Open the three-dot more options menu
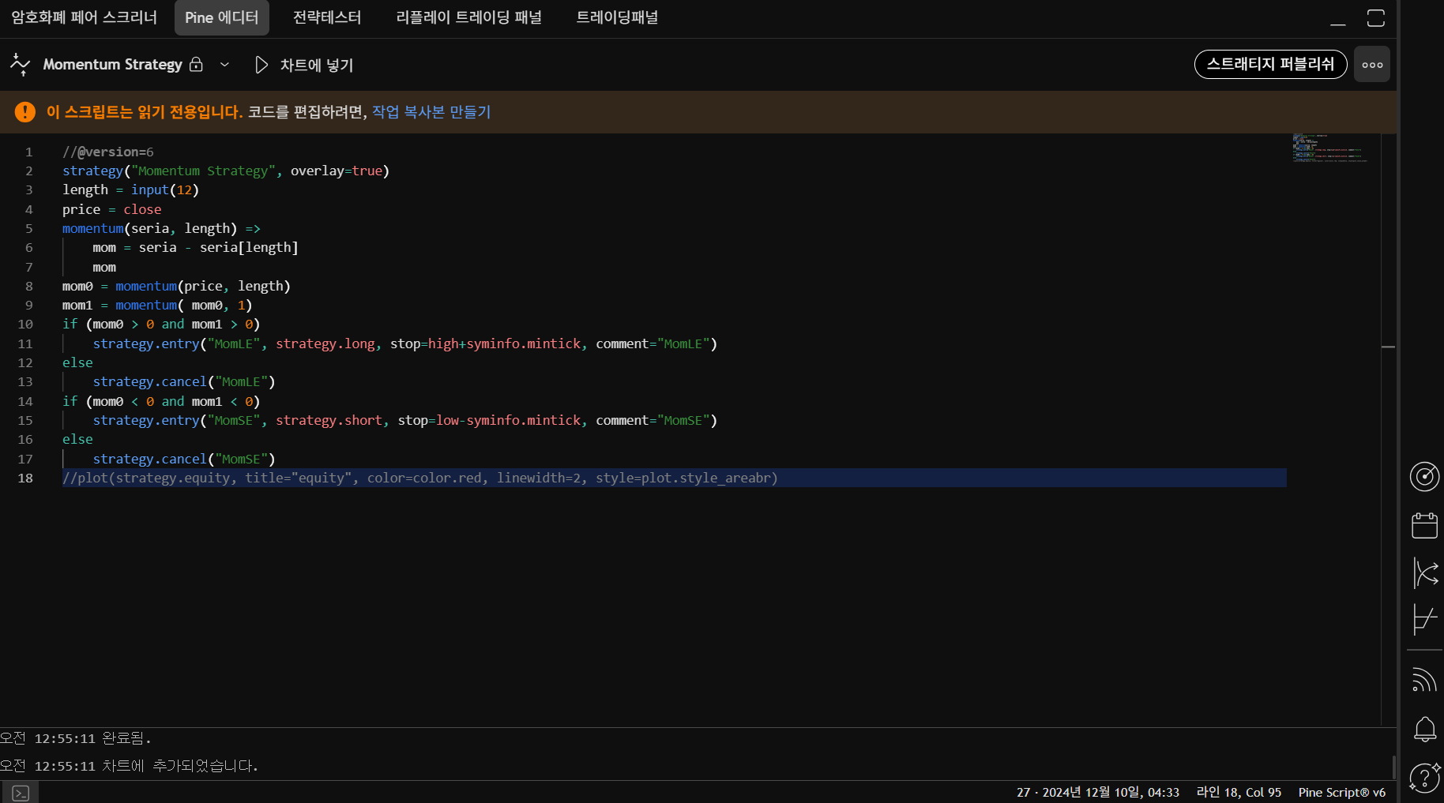The image size is (1444, 803). click(1372, 64)
